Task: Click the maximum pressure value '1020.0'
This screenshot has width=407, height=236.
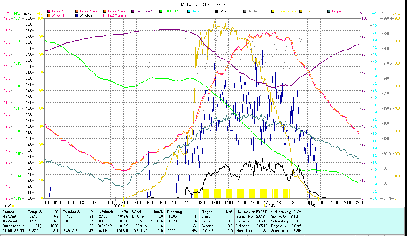Action: 123,221
